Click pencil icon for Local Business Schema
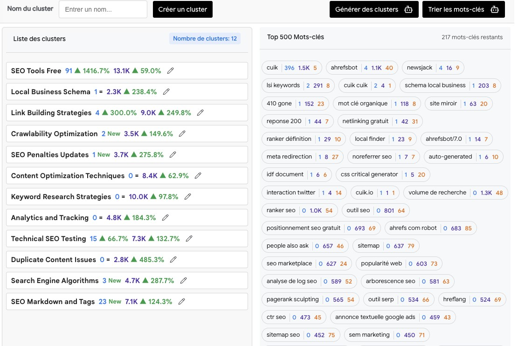The width and height of the screenshot is (525, 346). pos(166,92)
